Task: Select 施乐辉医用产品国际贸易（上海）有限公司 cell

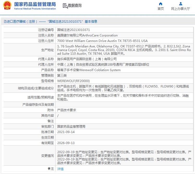Action: click(87, 59)
